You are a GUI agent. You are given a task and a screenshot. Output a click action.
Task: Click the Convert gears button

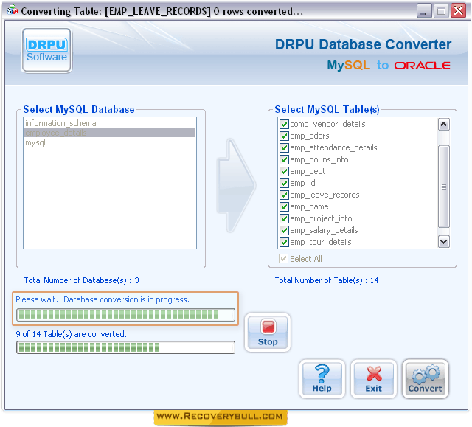pyautogui.click(x=425, y=378)
